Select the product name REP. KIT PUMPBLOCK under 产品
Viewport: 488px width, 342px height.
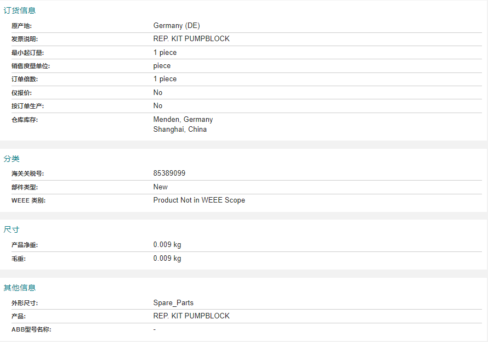pyautogui.click(x=191, y=316)
